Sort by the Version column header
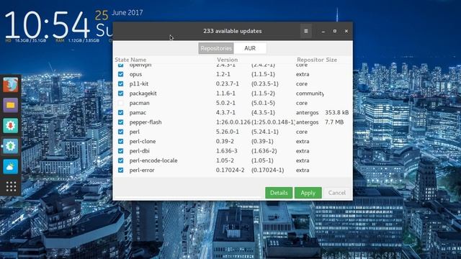461x259 pixels. coord(228,60)
